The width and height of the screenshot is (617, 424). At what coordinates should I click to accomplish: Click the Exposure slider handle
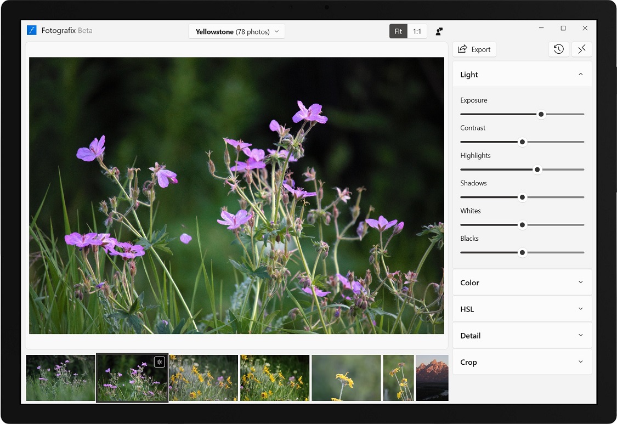click(541, 114)
